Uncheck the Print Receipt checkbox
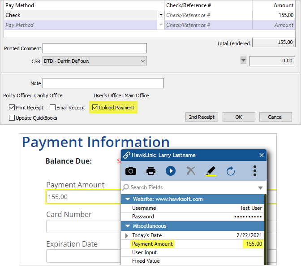 pyautogui.click(x=12, y=108)
